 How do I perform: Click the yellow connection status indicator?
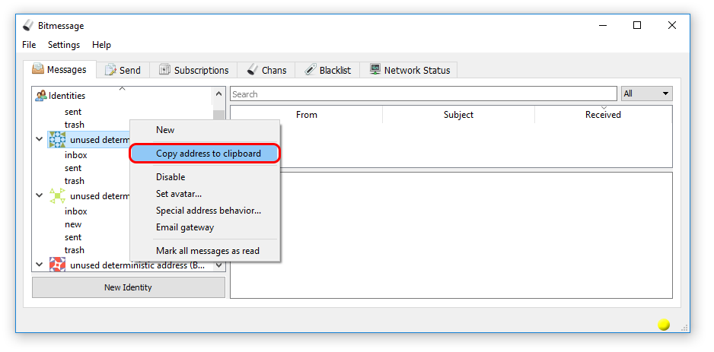pos(664,325)
